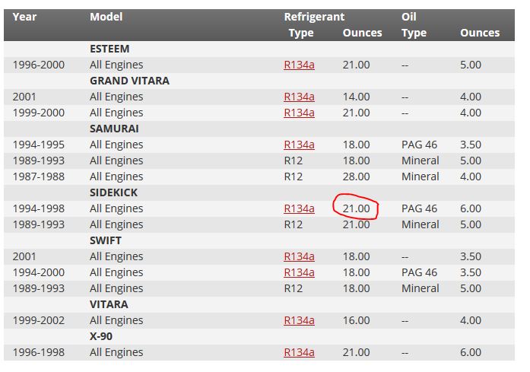Click the Oil header text
Viewport: 530px width, 372px height.
click(408, 16)
